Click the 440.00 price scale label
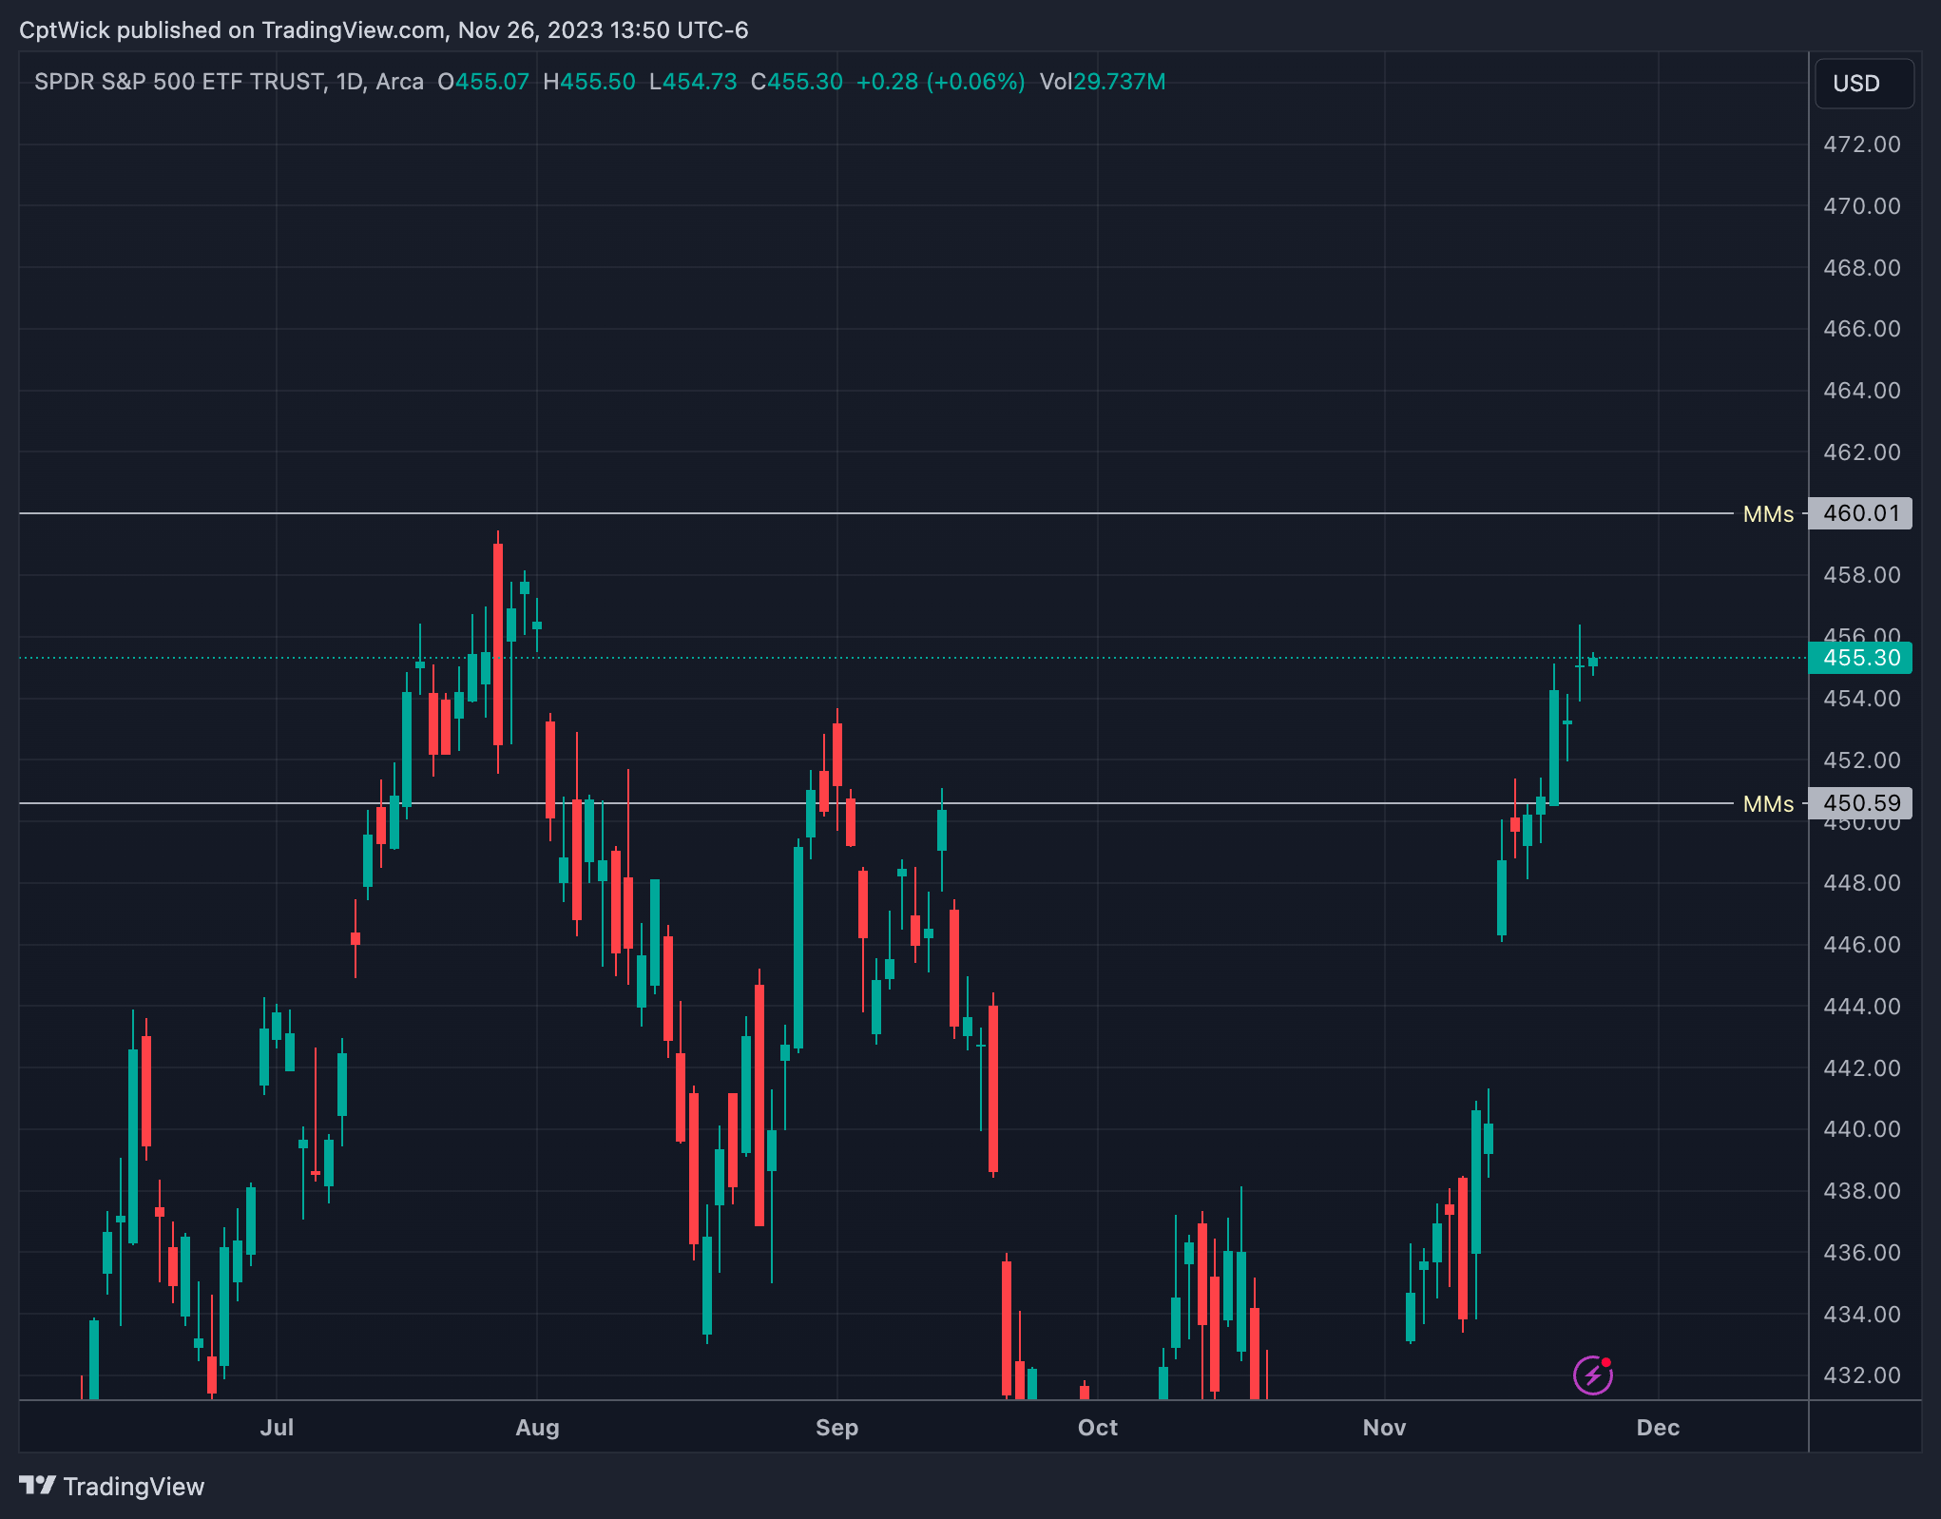Viewport: 1941px width, 1519px height. (x=1862, y=1129)
